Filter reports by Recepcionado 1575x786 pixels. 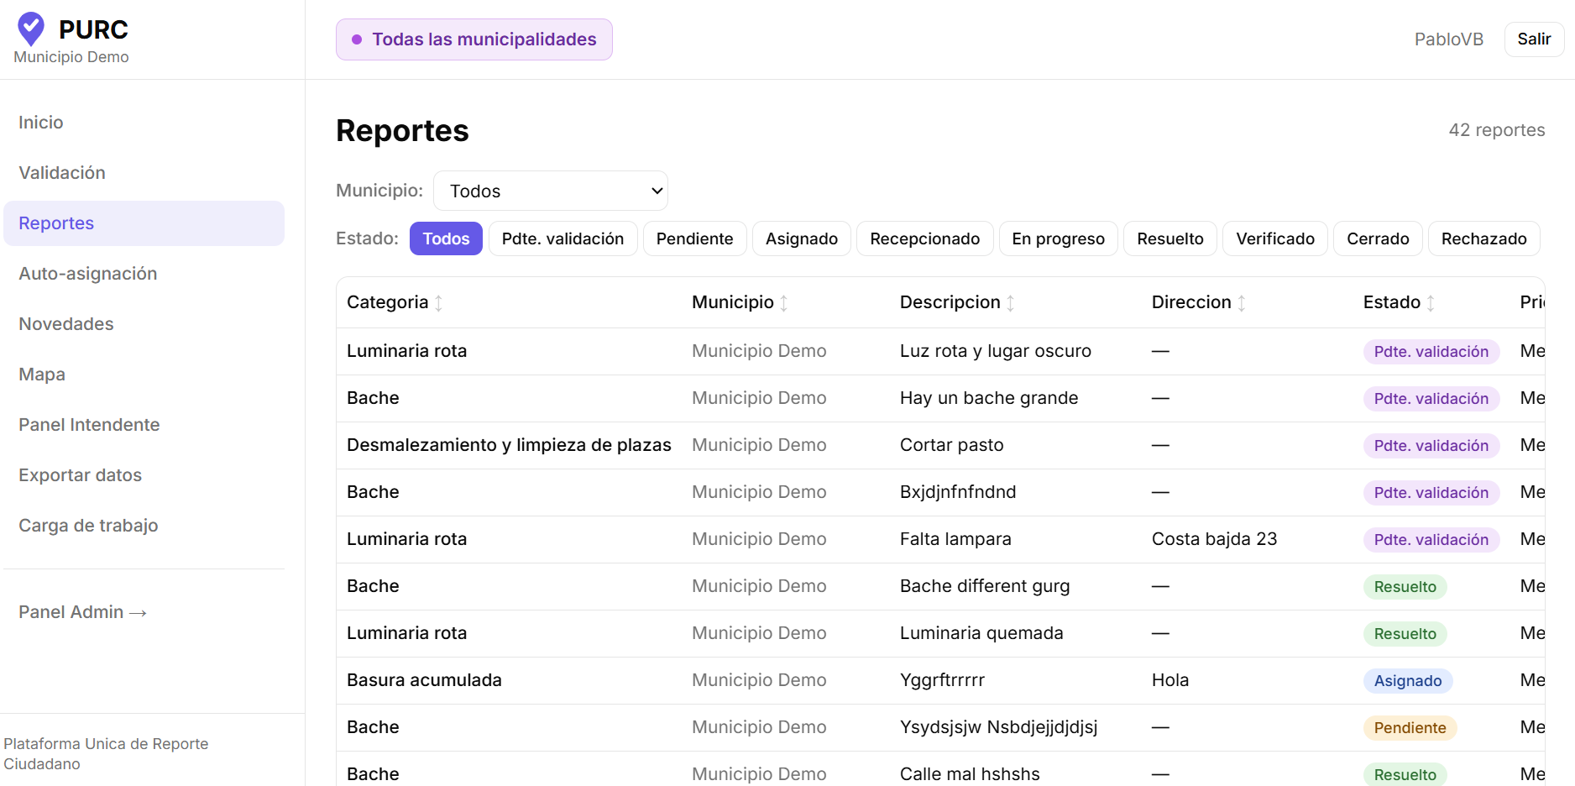pos(925,238)
